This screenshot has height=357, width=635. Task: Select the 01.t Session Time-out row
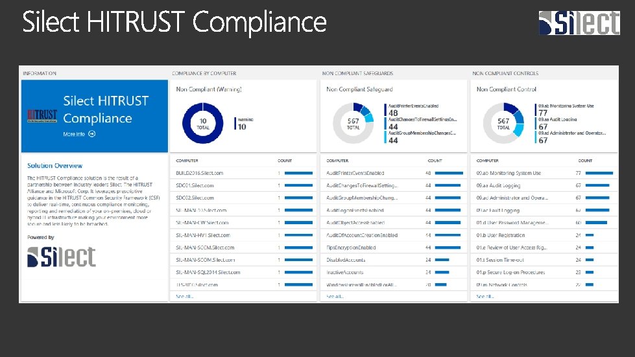[x=544, y=260]
